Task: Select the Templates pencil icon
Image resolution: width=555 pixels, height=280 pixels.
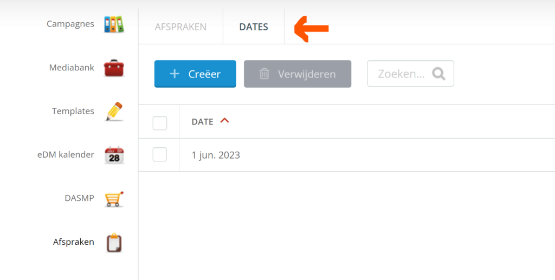Action: tap(114, 112)
